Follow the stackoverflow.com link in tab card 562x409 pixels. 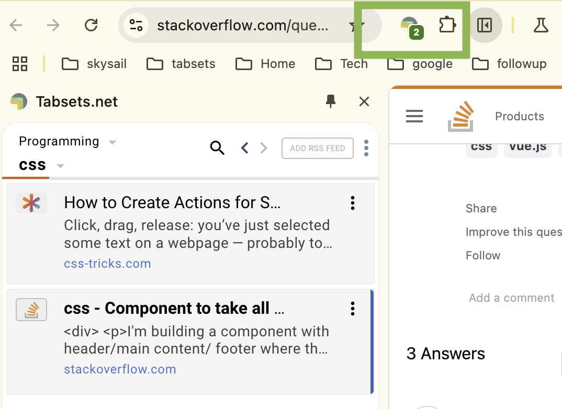[x=120, y=369]
